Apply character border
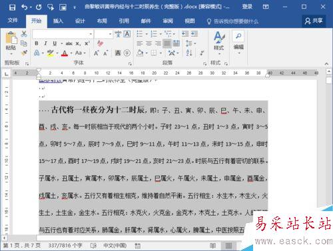333x251 pixels. [127, 34]
